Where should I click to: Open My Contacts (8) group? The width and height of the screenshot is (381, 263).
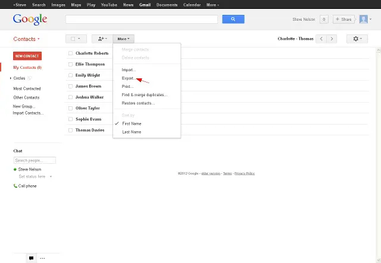point(27,68)
